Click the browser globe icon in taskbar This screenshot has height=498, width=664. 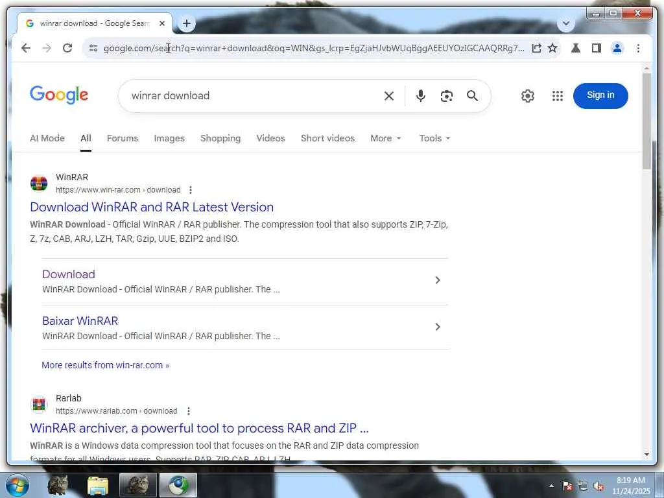178,486
